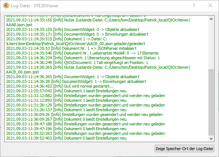Viewport: 219px width, 157px height.
Task: Click the question mark help button
Action: pyautogui.click(x=194, y=6)
